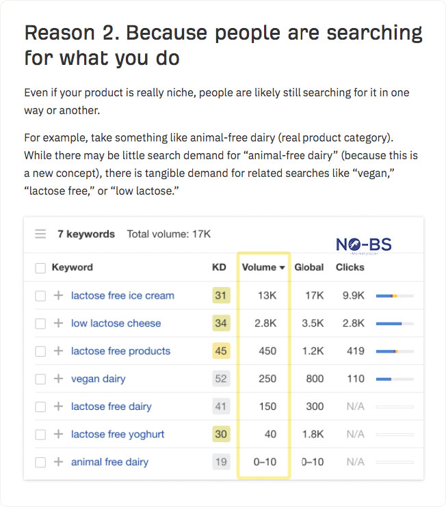Click plus icon next to low lactose cheese

(58, 323)
